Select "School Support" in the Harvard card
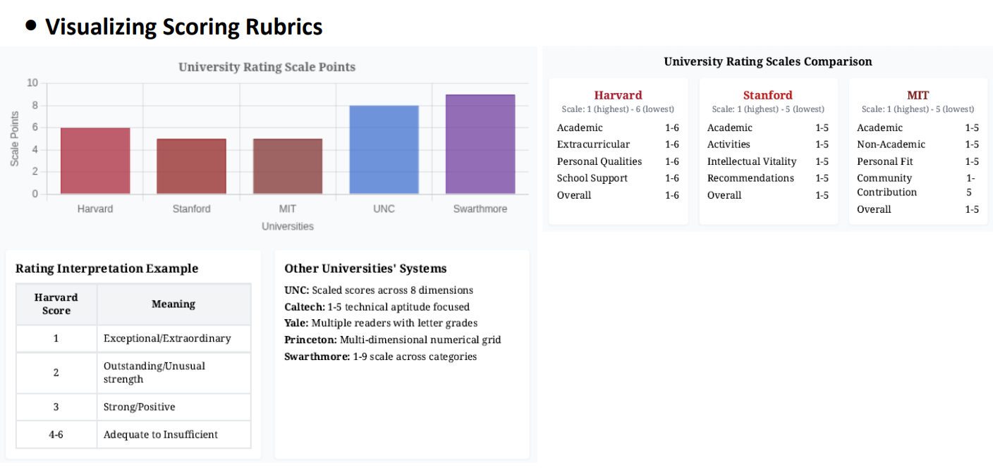This screenshot has height=472, width=993. click(x=592, y=178)
